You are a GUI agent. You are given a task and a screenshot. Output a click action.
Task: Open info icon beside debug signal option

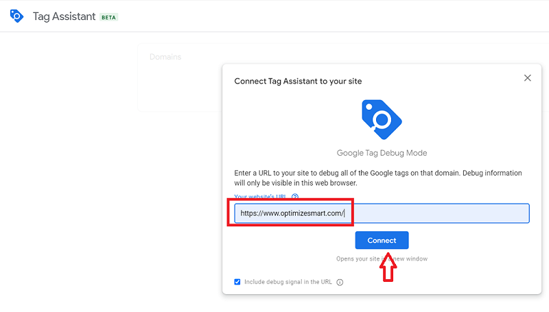point(340,283)
